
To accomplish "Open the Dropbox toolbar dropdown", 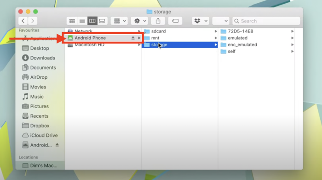I will click(x=201, y=21).
